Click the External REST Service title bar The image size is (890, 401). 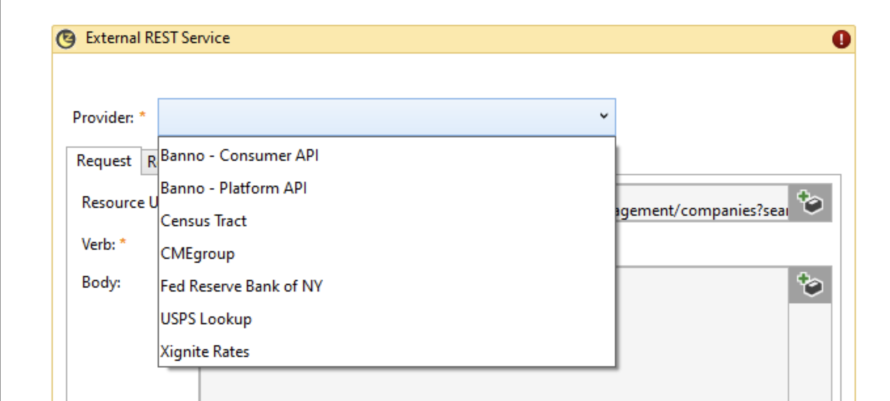pos(437,39)
